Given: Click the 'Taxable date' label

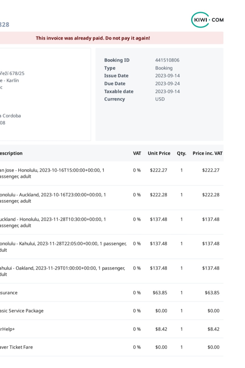Looking at the screenshot, I should (x=119, y=91).
